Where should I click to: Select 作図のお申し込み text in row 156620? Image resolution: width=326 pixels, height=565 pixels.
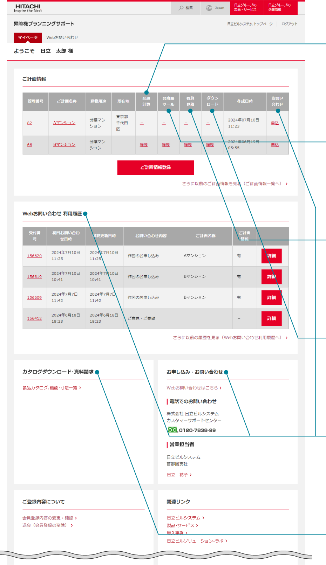pyautogui.click(x=143, y=256)
